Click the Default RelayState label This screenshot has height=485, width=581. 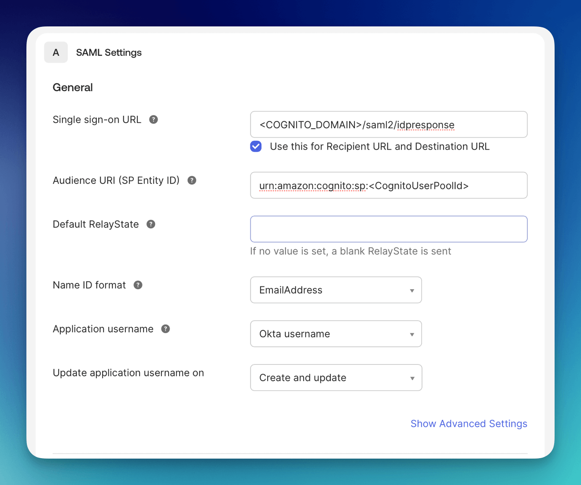click(96, 224)
